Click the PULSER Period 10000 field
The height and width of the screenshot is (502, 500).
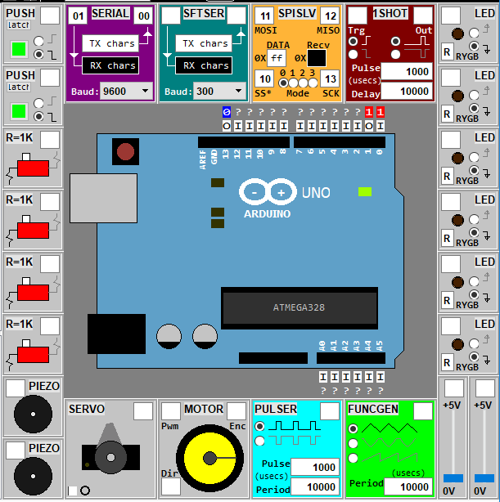click(x=315, y=486)
